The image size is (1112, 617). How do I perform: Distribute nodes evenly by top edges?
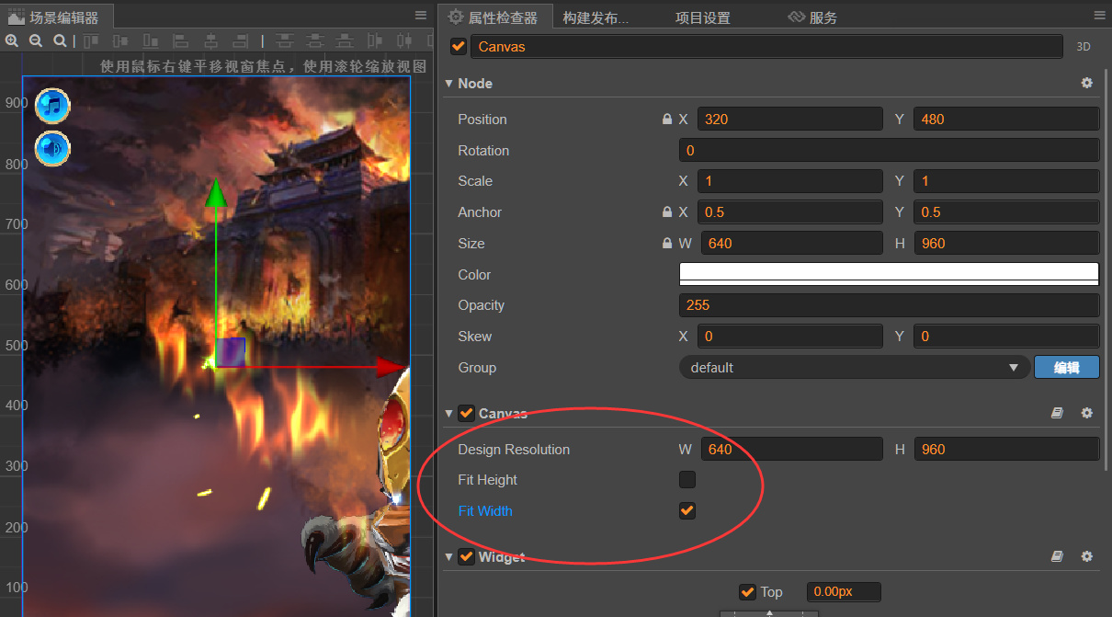[285, 40]
